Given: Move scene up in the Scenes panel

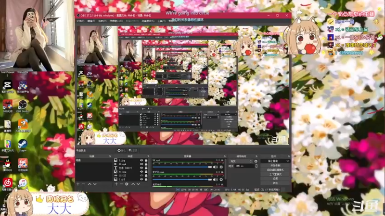Looking at the screenshot, I should (90, 184).
